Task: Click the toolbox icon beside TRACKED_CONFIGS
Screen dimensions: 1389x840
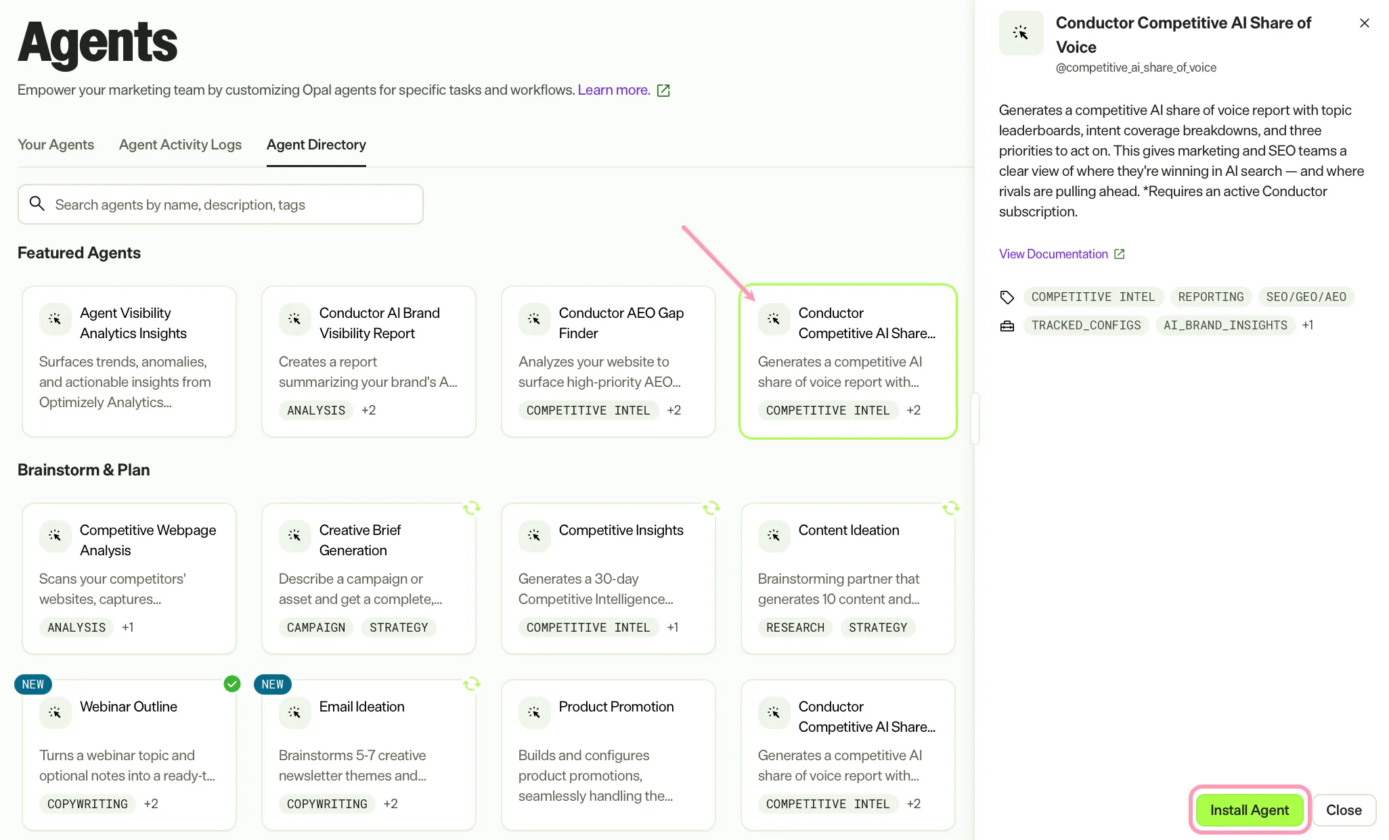Action: pyautogui.click(x=1007, y=326)
